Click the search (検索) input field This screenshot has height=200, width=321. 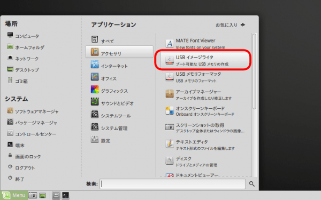tap(173, 184)
